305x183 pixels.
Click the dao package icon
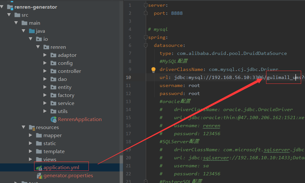pyautogui.click(x=53, y=79)
